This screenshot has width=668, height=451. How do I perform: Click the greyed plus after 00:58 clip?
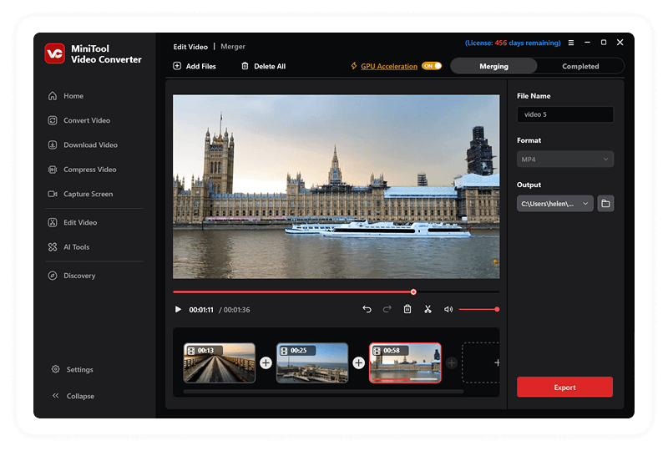[x=452, y=362]
